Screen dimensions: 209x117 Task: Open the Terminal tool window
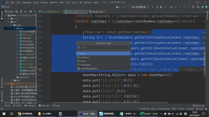point(44,106)
